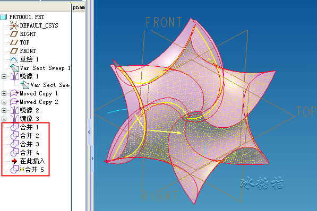This screenshot has height=211, width=317.
Task: Click the red 在此插入 arrow icon
Action: pyautogui.click(x=14, y=161)
